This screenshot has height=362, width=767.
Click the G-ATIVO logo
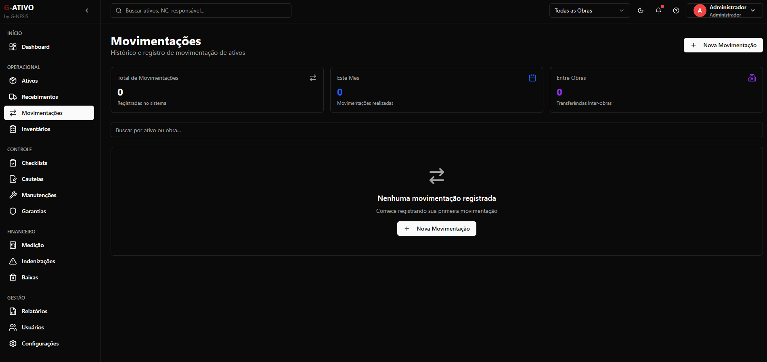click(19, 8)
